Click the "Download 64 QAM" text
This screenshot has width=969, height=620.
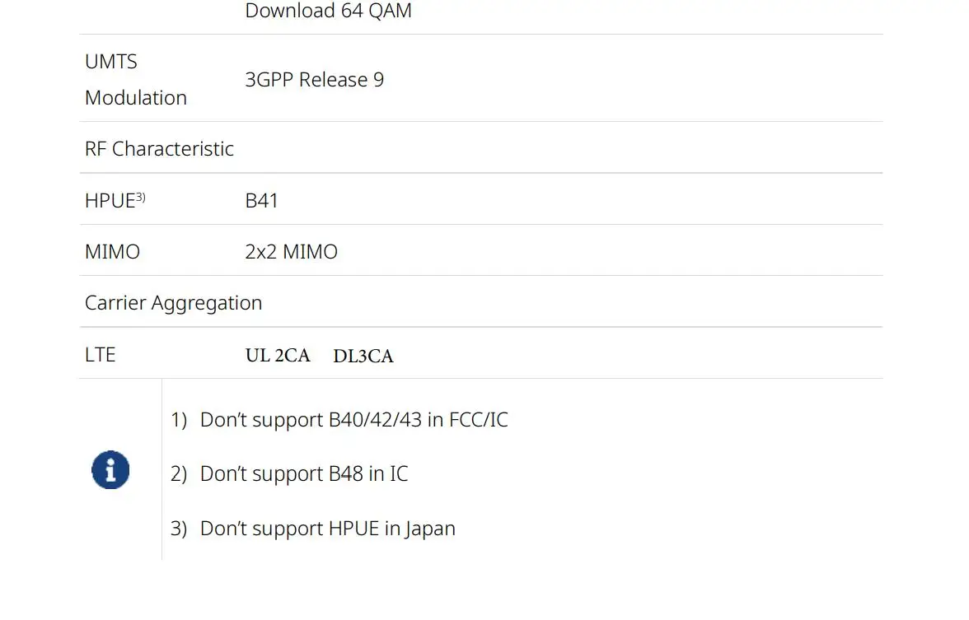pos(328,12)
